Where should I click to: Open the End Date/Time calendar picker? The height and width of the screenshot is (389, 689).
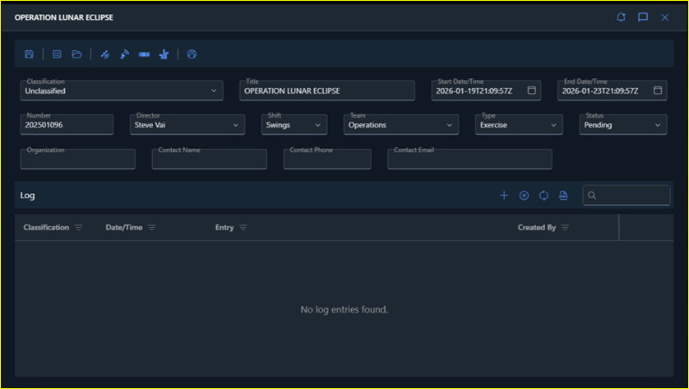point(658,90)
